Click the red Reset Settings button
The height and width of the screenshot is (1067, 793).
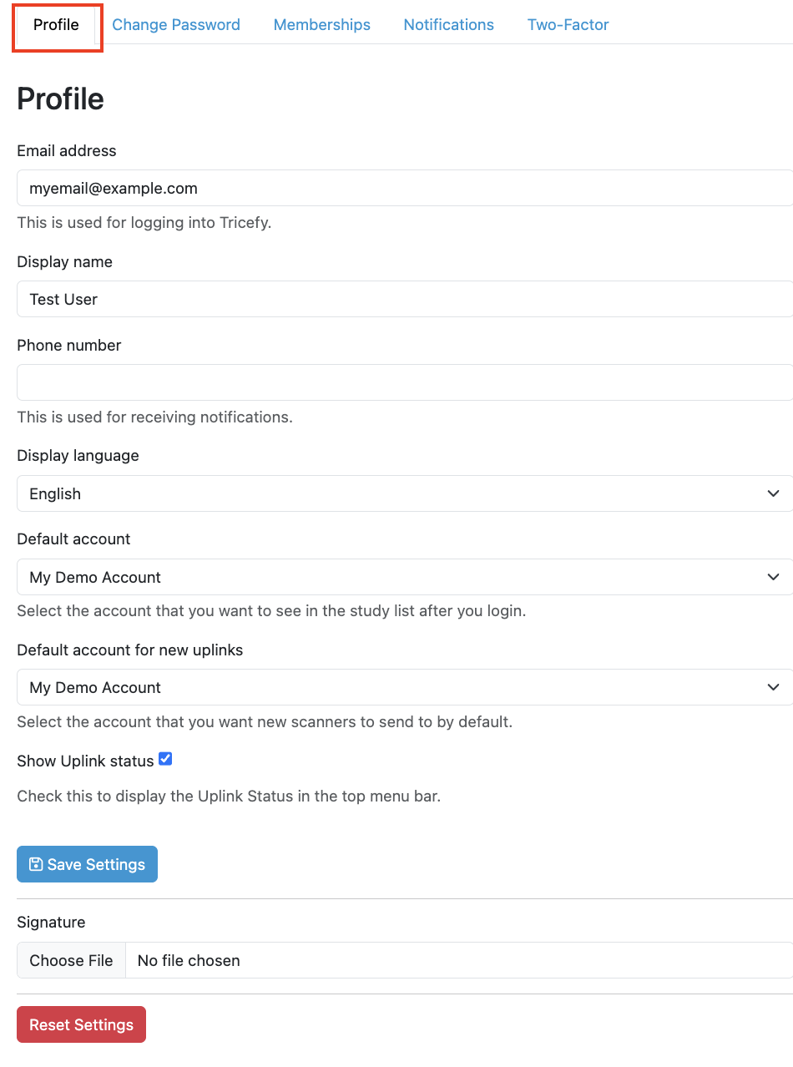[x=81, y=1024]
